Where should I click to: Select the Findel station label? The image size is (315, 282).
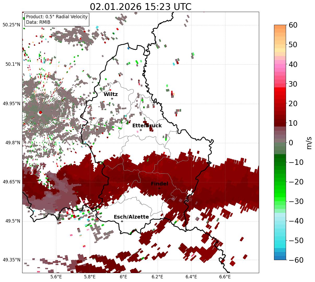coord(159,184)
